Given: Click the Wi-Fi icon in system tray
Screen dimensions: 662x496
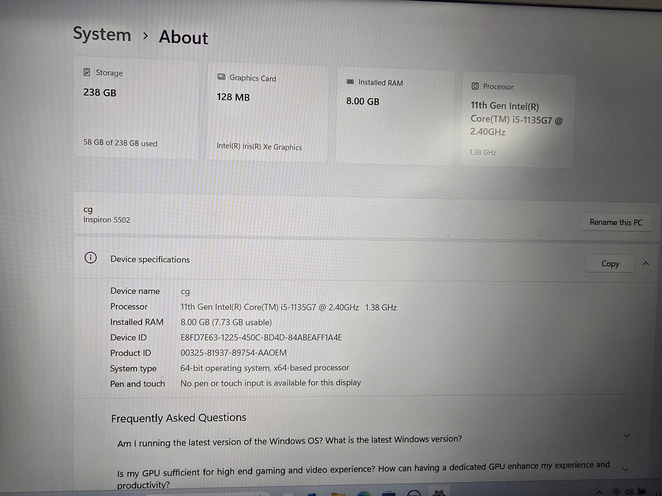Looking at the screenshot, I should [x=616, y=492].
